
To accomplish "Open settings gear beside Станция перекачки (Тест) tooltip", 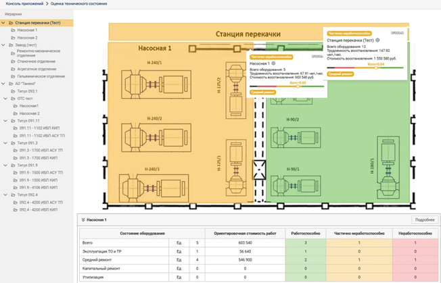I will [377, 40].
